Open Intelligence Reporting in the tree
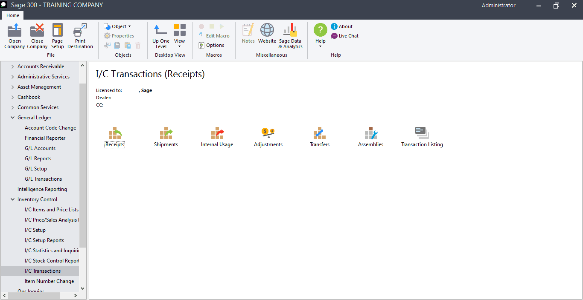This screenshot has height=300, width=583. coord(42,189)
